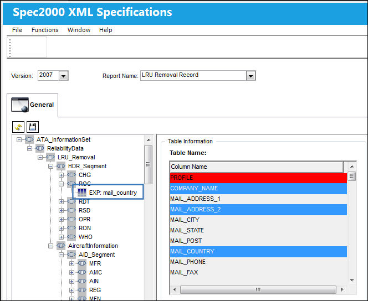Collapse the AID_Segment node
The height and width of the screenshot is (301, 368).
(62, 255)
